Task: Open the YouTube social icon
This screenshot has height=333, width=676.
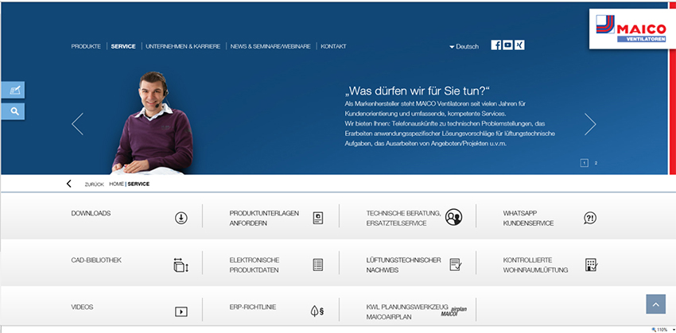Action: [508, 45]
